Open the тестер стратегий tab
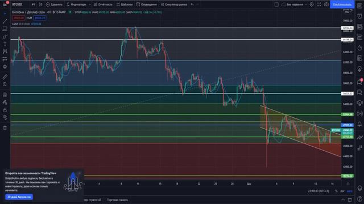The width and height of the screenshot is (364, 204). [92, 200]
